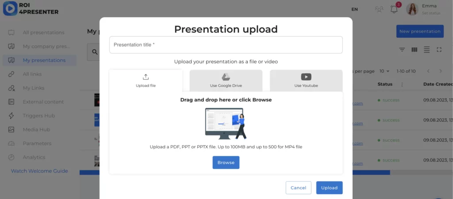Open the Status column options menu

pos(402,84)
